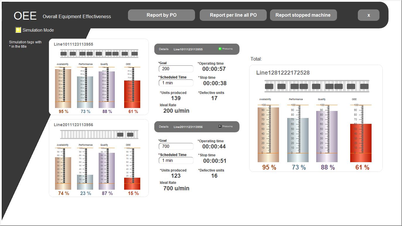Screen dimensions: 402x226
Task: Click the gray Producing indicator for Line2011123113956
Action: 220,126
